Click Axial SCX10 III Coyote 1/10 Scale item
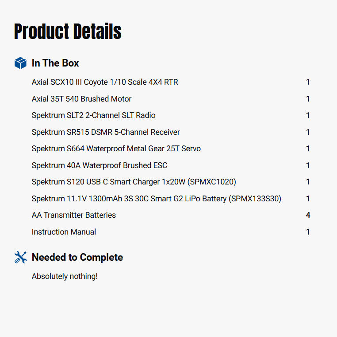337x337 pixels. [x=105, y=82]
